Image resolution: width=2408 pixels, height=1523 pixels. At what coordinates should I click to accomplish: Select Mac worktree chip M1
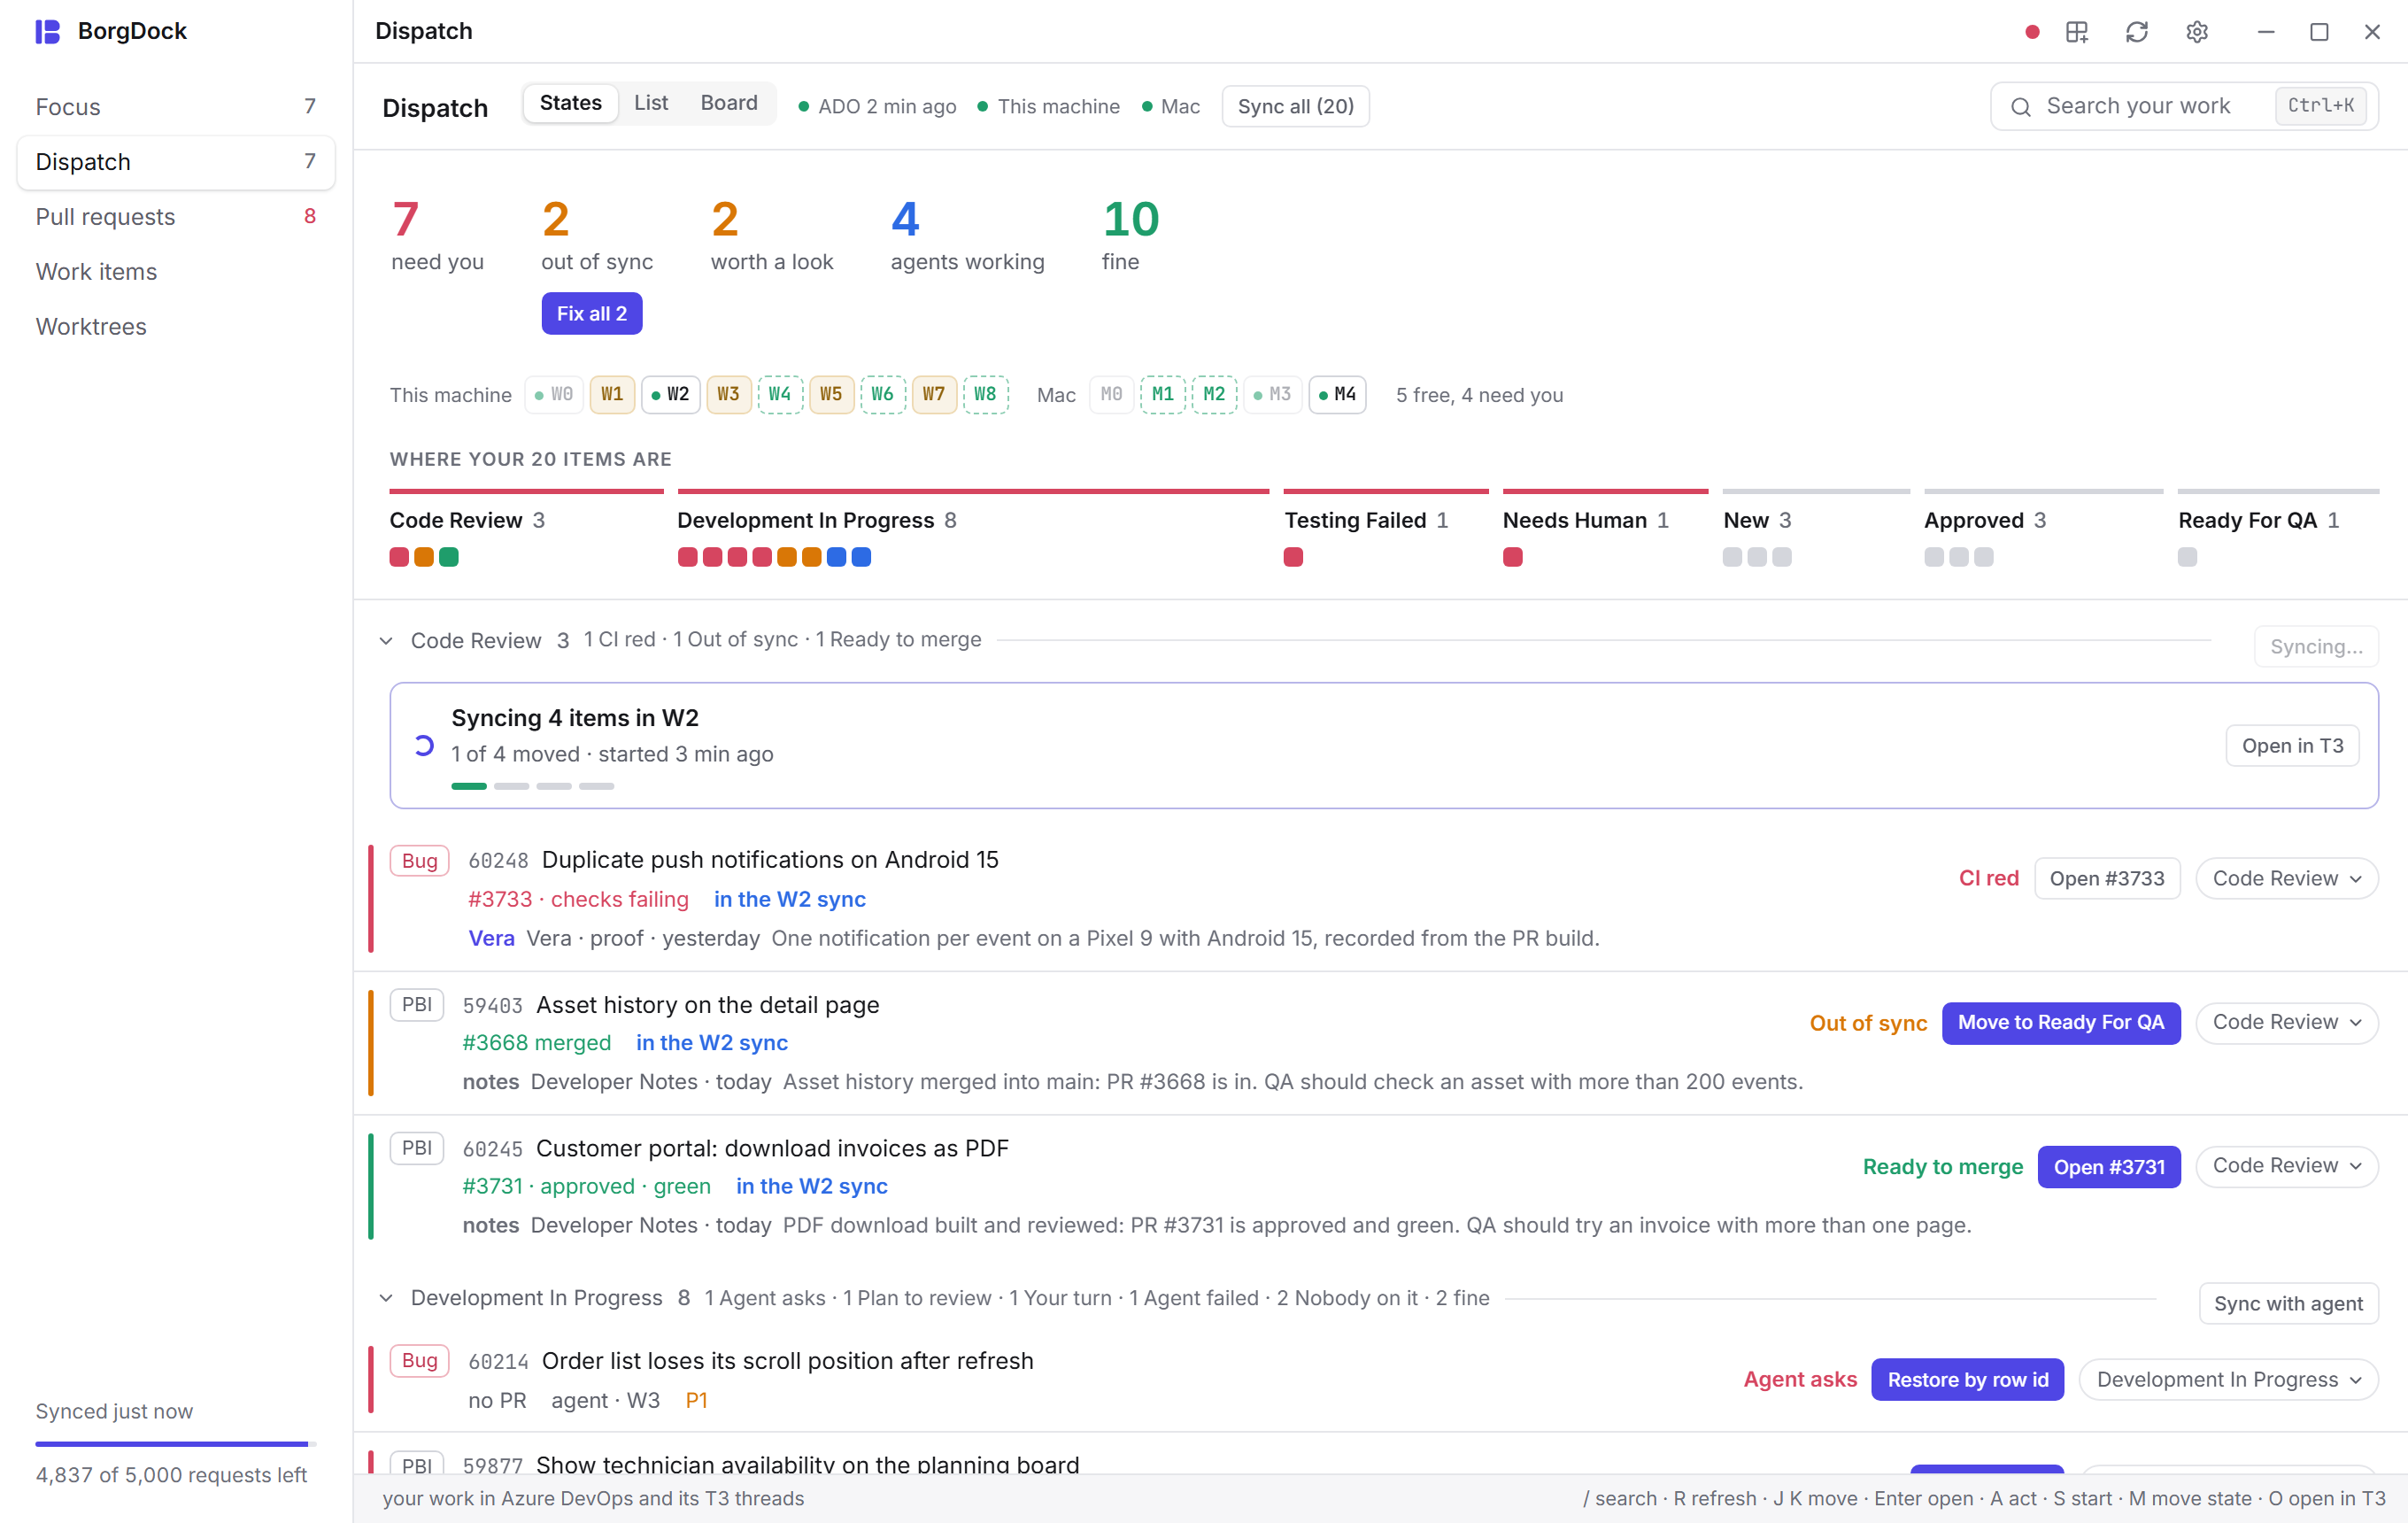[1163, 394]
